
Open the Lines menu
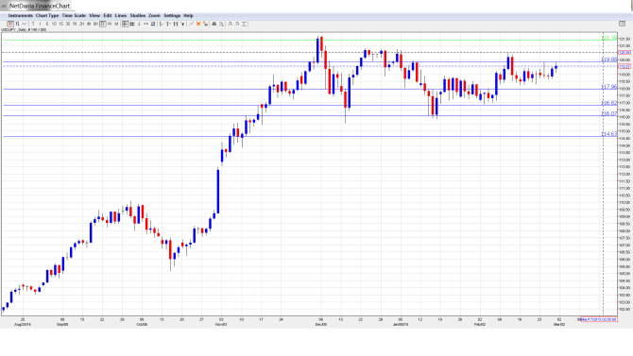pyautogui.click(x=121, y=15)
